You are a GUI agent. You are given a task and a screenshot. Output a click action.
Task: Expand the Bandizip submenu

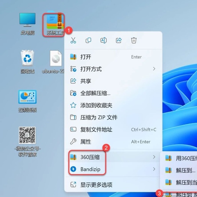(113, 169)
